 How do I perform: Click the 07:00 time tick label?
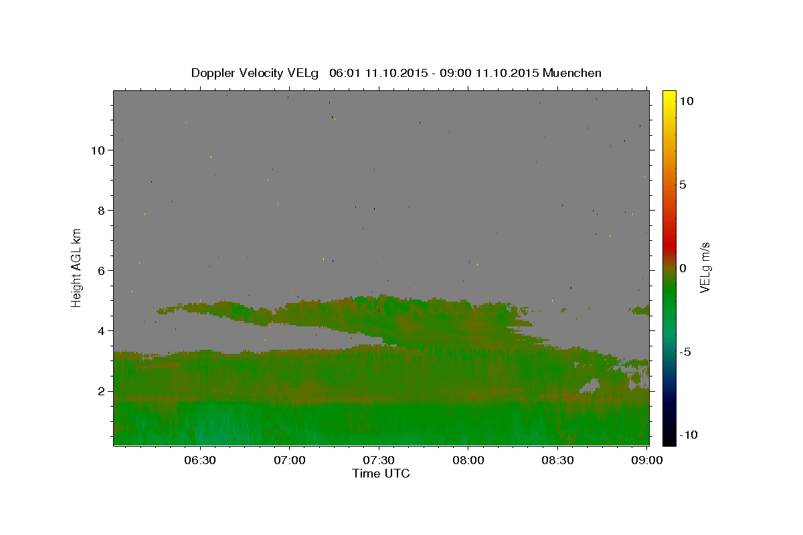(289, 460)
